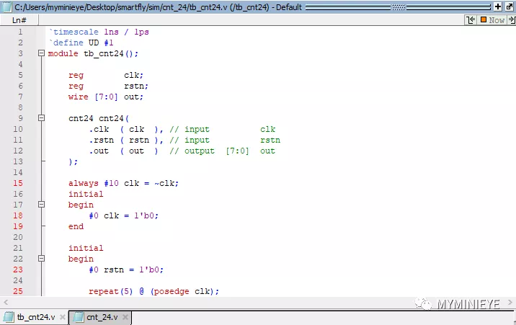Click the orange Now button
Screen dimensions: 516x325
[x=492, y=20]
